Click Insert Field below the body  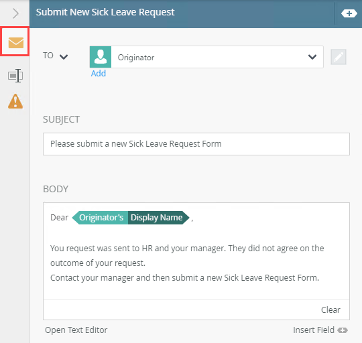coord(314,330)
